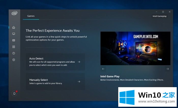This screenshot has width=178, height=108.
Task: Choose the Auto Detect option card
Action: point(55,62)
